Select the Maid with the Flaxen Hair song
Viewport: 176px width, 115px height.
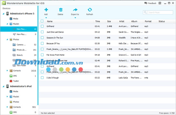point(57,61)
